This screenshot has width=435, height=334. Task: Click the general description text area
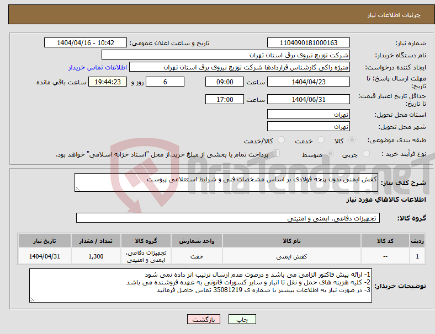226,182
